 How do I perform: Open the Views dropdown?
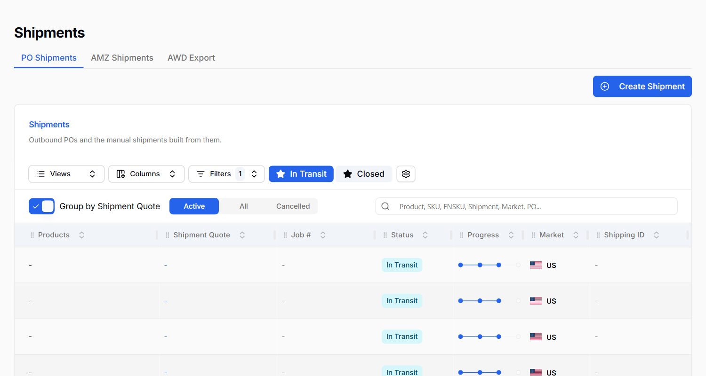66,174
